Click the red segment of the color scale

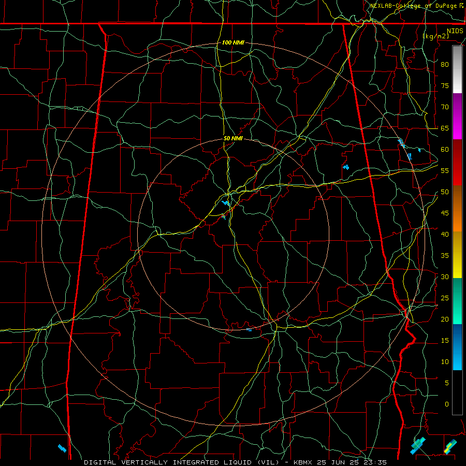click(457, 163)
